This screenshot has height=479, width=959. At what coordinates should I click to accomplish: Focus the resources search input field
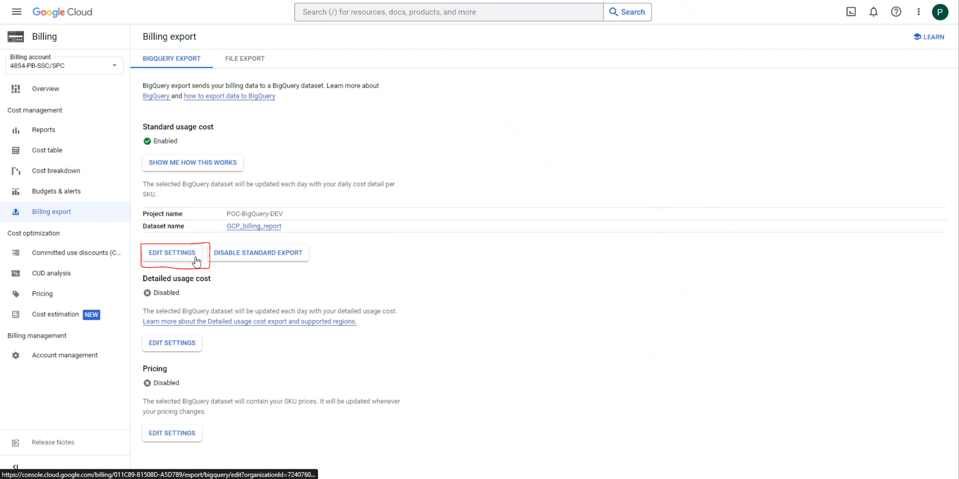pyautogui.click(x=449, y=12)
